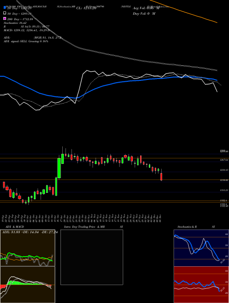The image size is (229, 303).
Task: Select the 'Stochastics: 16.42' readout
Action: [15, 23]
